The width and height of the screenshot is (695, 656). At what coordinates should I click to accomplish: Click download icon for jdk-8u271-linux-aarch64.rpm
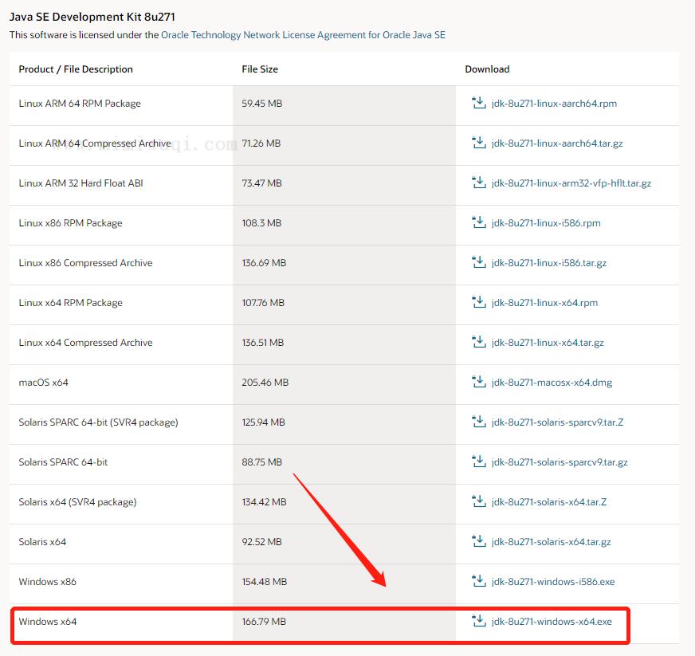coord(479,103)
